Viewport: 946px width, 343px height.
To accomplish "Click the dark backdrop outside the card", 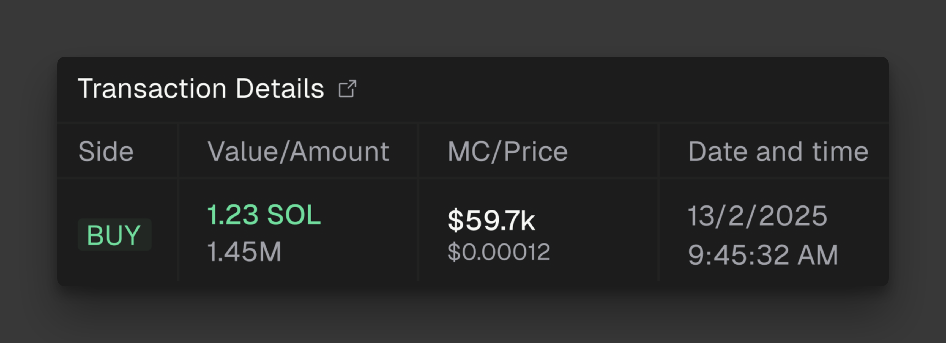I will pos(473,316).
